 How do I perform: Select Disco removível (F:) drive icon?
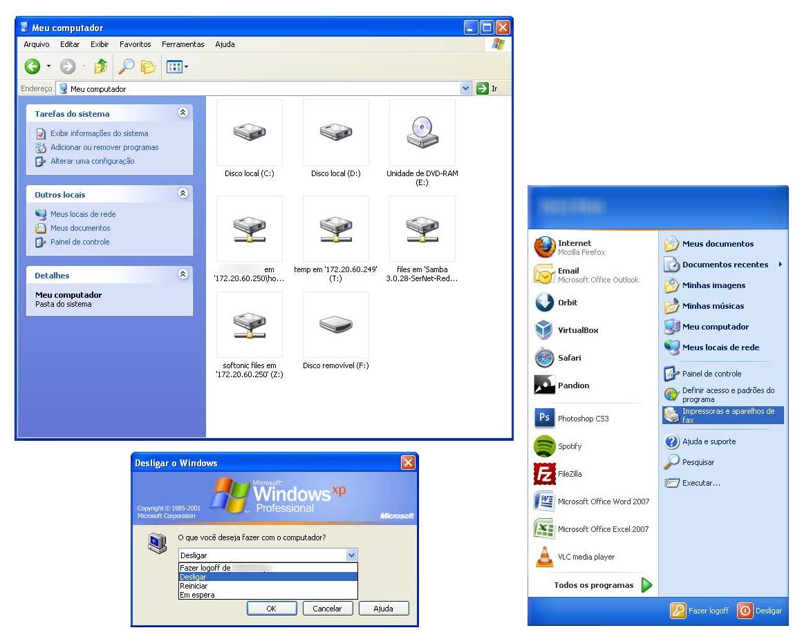336,325
